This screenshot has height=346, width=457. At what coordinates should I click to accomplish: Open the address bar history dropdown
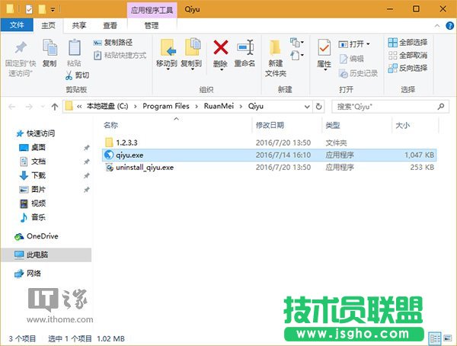(x=307, y=107)
